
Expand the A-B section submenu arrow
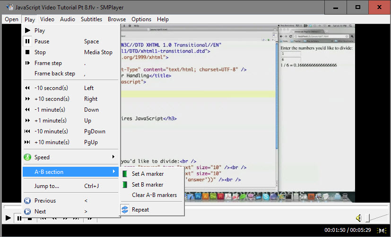click(x=114, y=172)
